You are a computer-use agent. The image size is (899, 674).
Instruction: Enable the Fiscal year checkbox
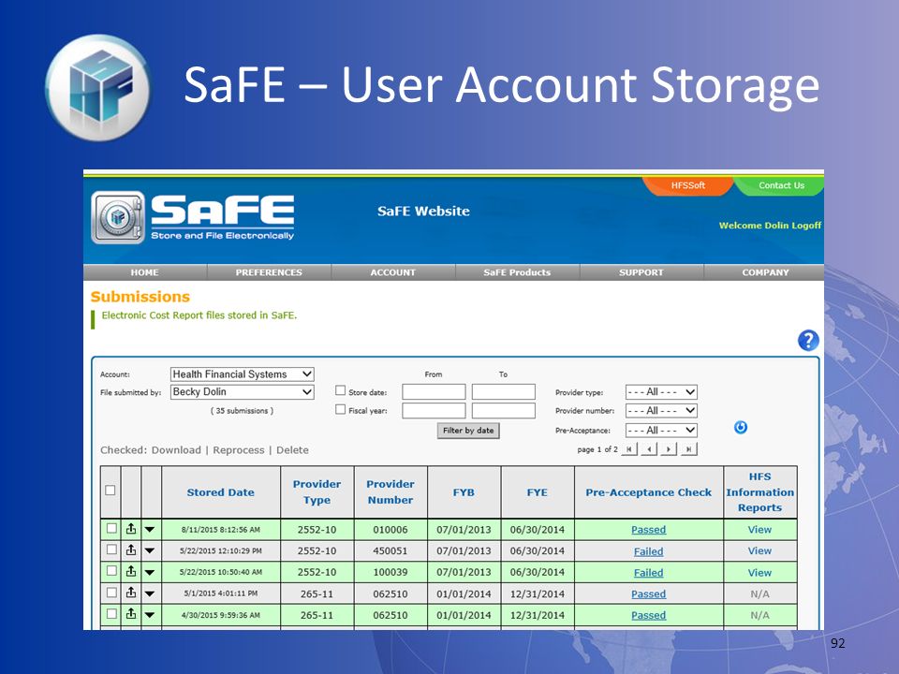pyautogui.click(x=340, y=410)
